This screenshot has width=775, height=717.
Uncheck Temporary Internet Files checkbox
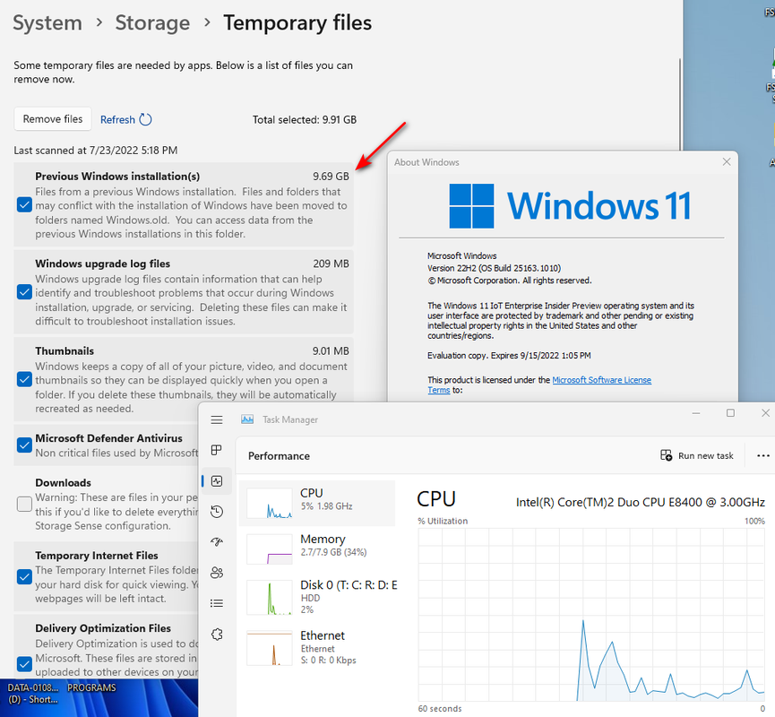pyautogui.click(x=24, y=577)
